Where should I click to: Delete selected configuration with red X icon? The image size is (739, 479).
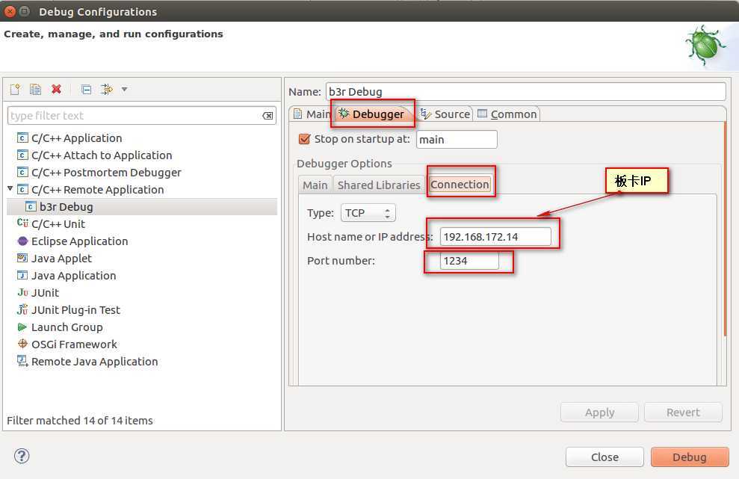pos(56,90)
